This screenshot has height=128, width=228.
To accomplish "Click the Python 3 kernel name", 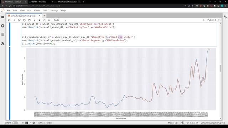I will pyautogui.click(x=212, y=20).
